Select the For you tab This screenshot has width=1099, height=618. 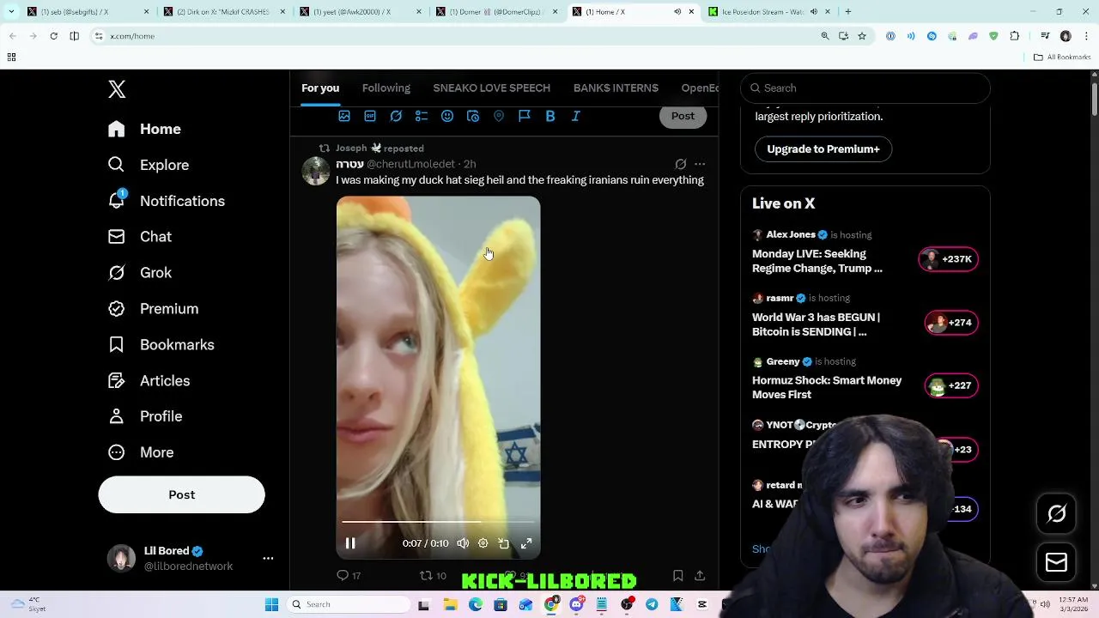tap(320, 88)
